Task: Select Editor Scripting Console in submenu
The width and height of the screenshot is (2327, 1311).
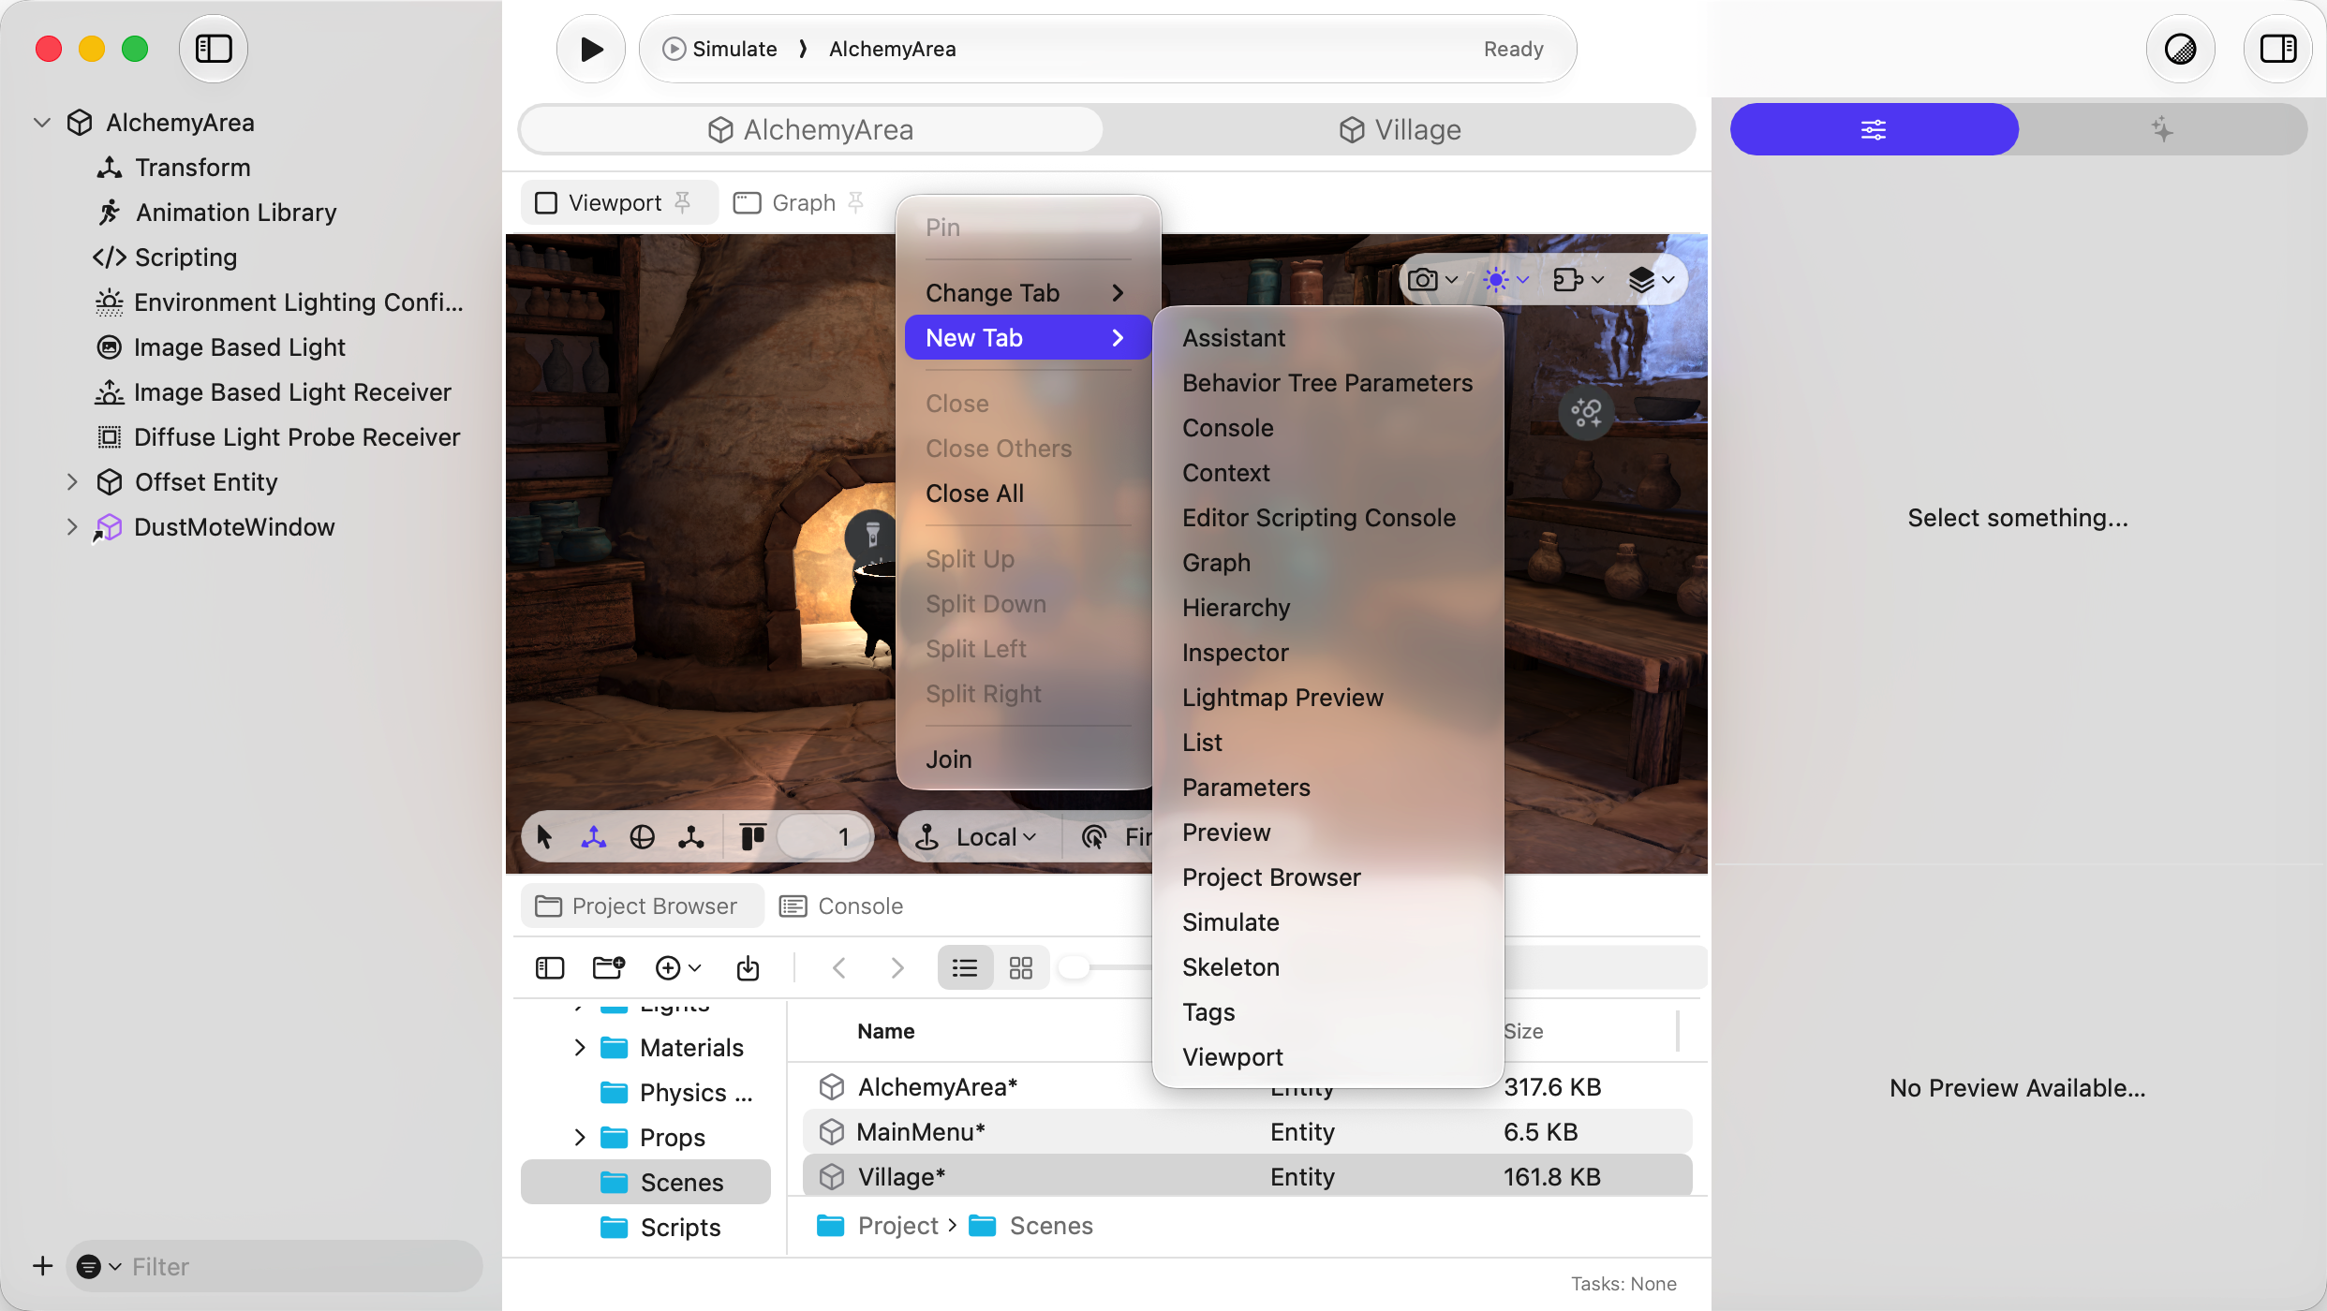Action: (x=1327, y=518)
